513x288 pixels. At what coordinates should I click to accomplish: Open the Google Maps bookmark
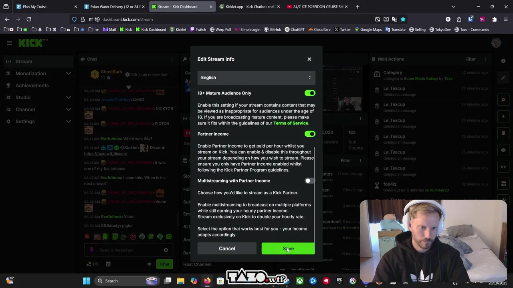click(x=368, y=30)
